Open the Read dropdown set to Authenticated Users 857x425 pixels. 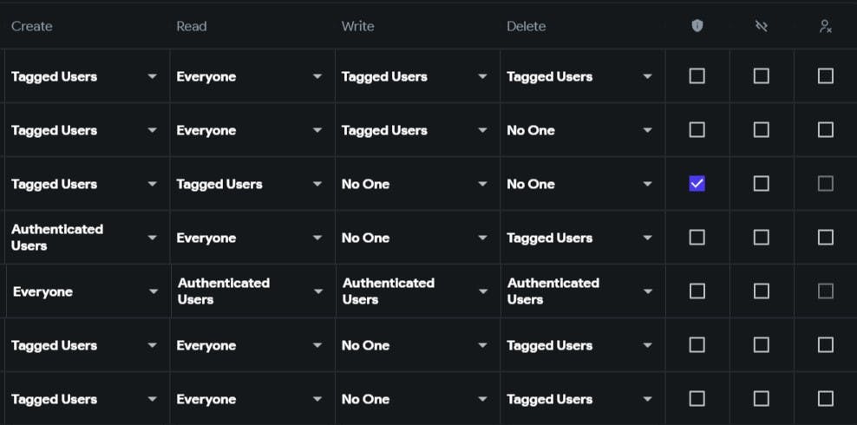pos(253,291)
